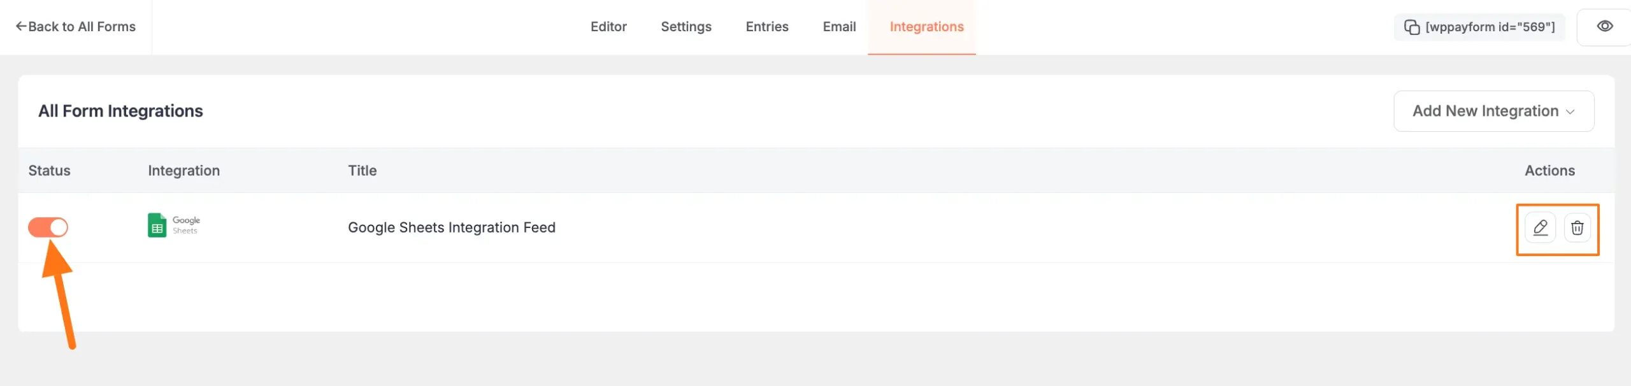
Task: Expand the Add New Integration dropdown
Action: click(x=1493, y=111)
